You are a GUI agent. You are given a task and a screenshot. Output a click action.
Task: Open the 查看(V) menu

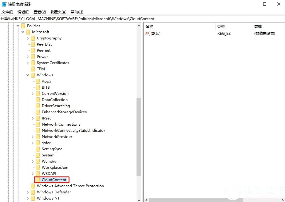pyautogui.click(x=40, y=12)
